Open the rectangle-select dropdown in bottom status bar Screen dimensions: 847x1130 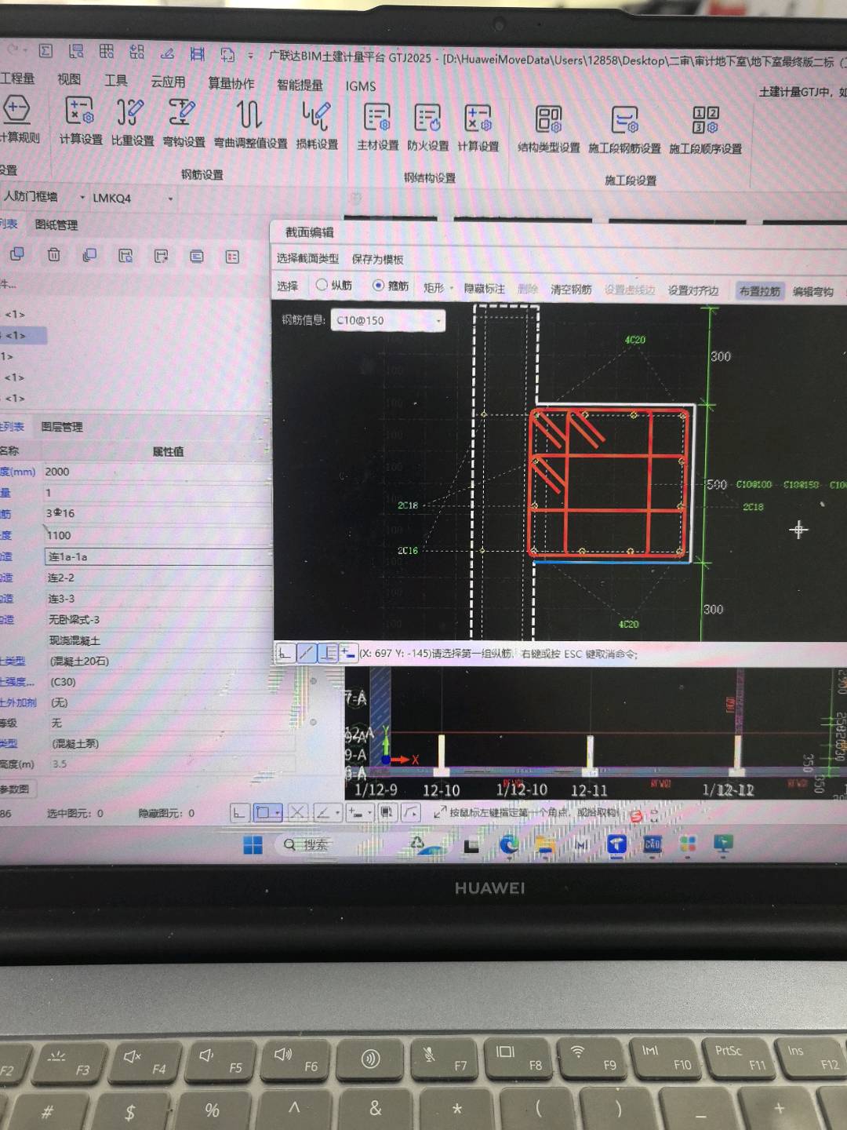[267, 812]
